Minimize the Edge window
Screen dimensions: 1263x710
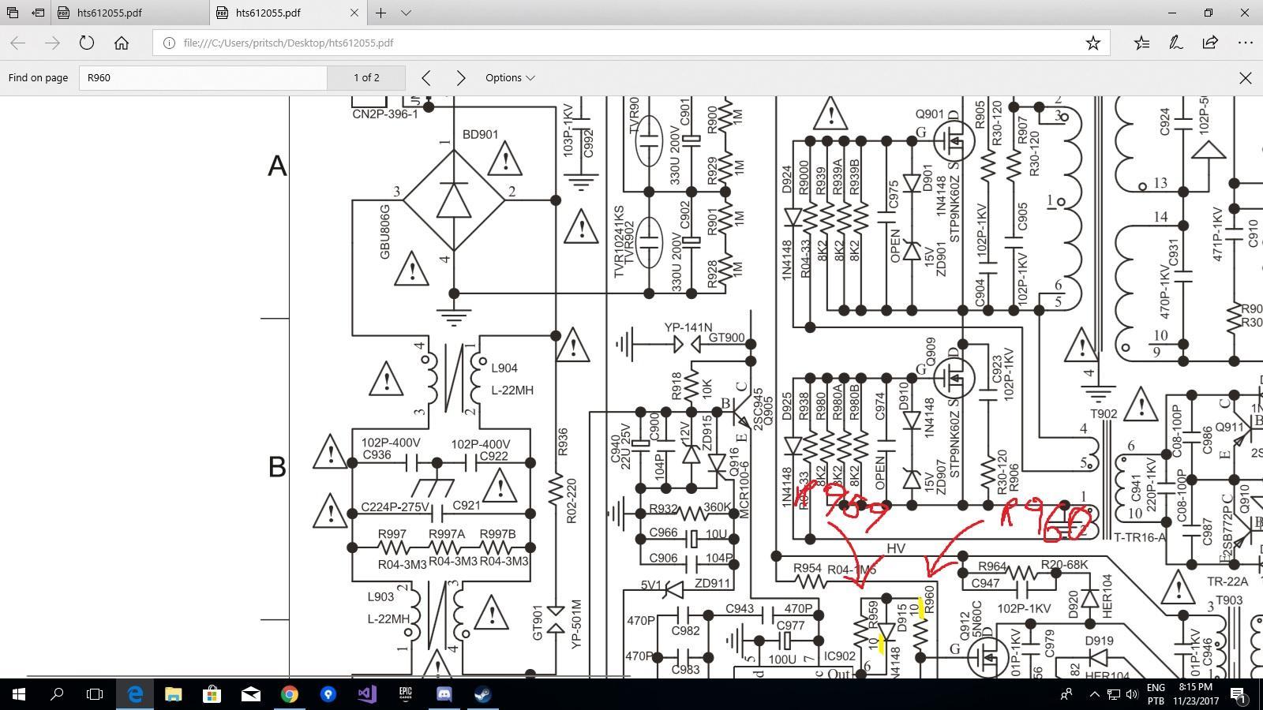coord(1172,13)
